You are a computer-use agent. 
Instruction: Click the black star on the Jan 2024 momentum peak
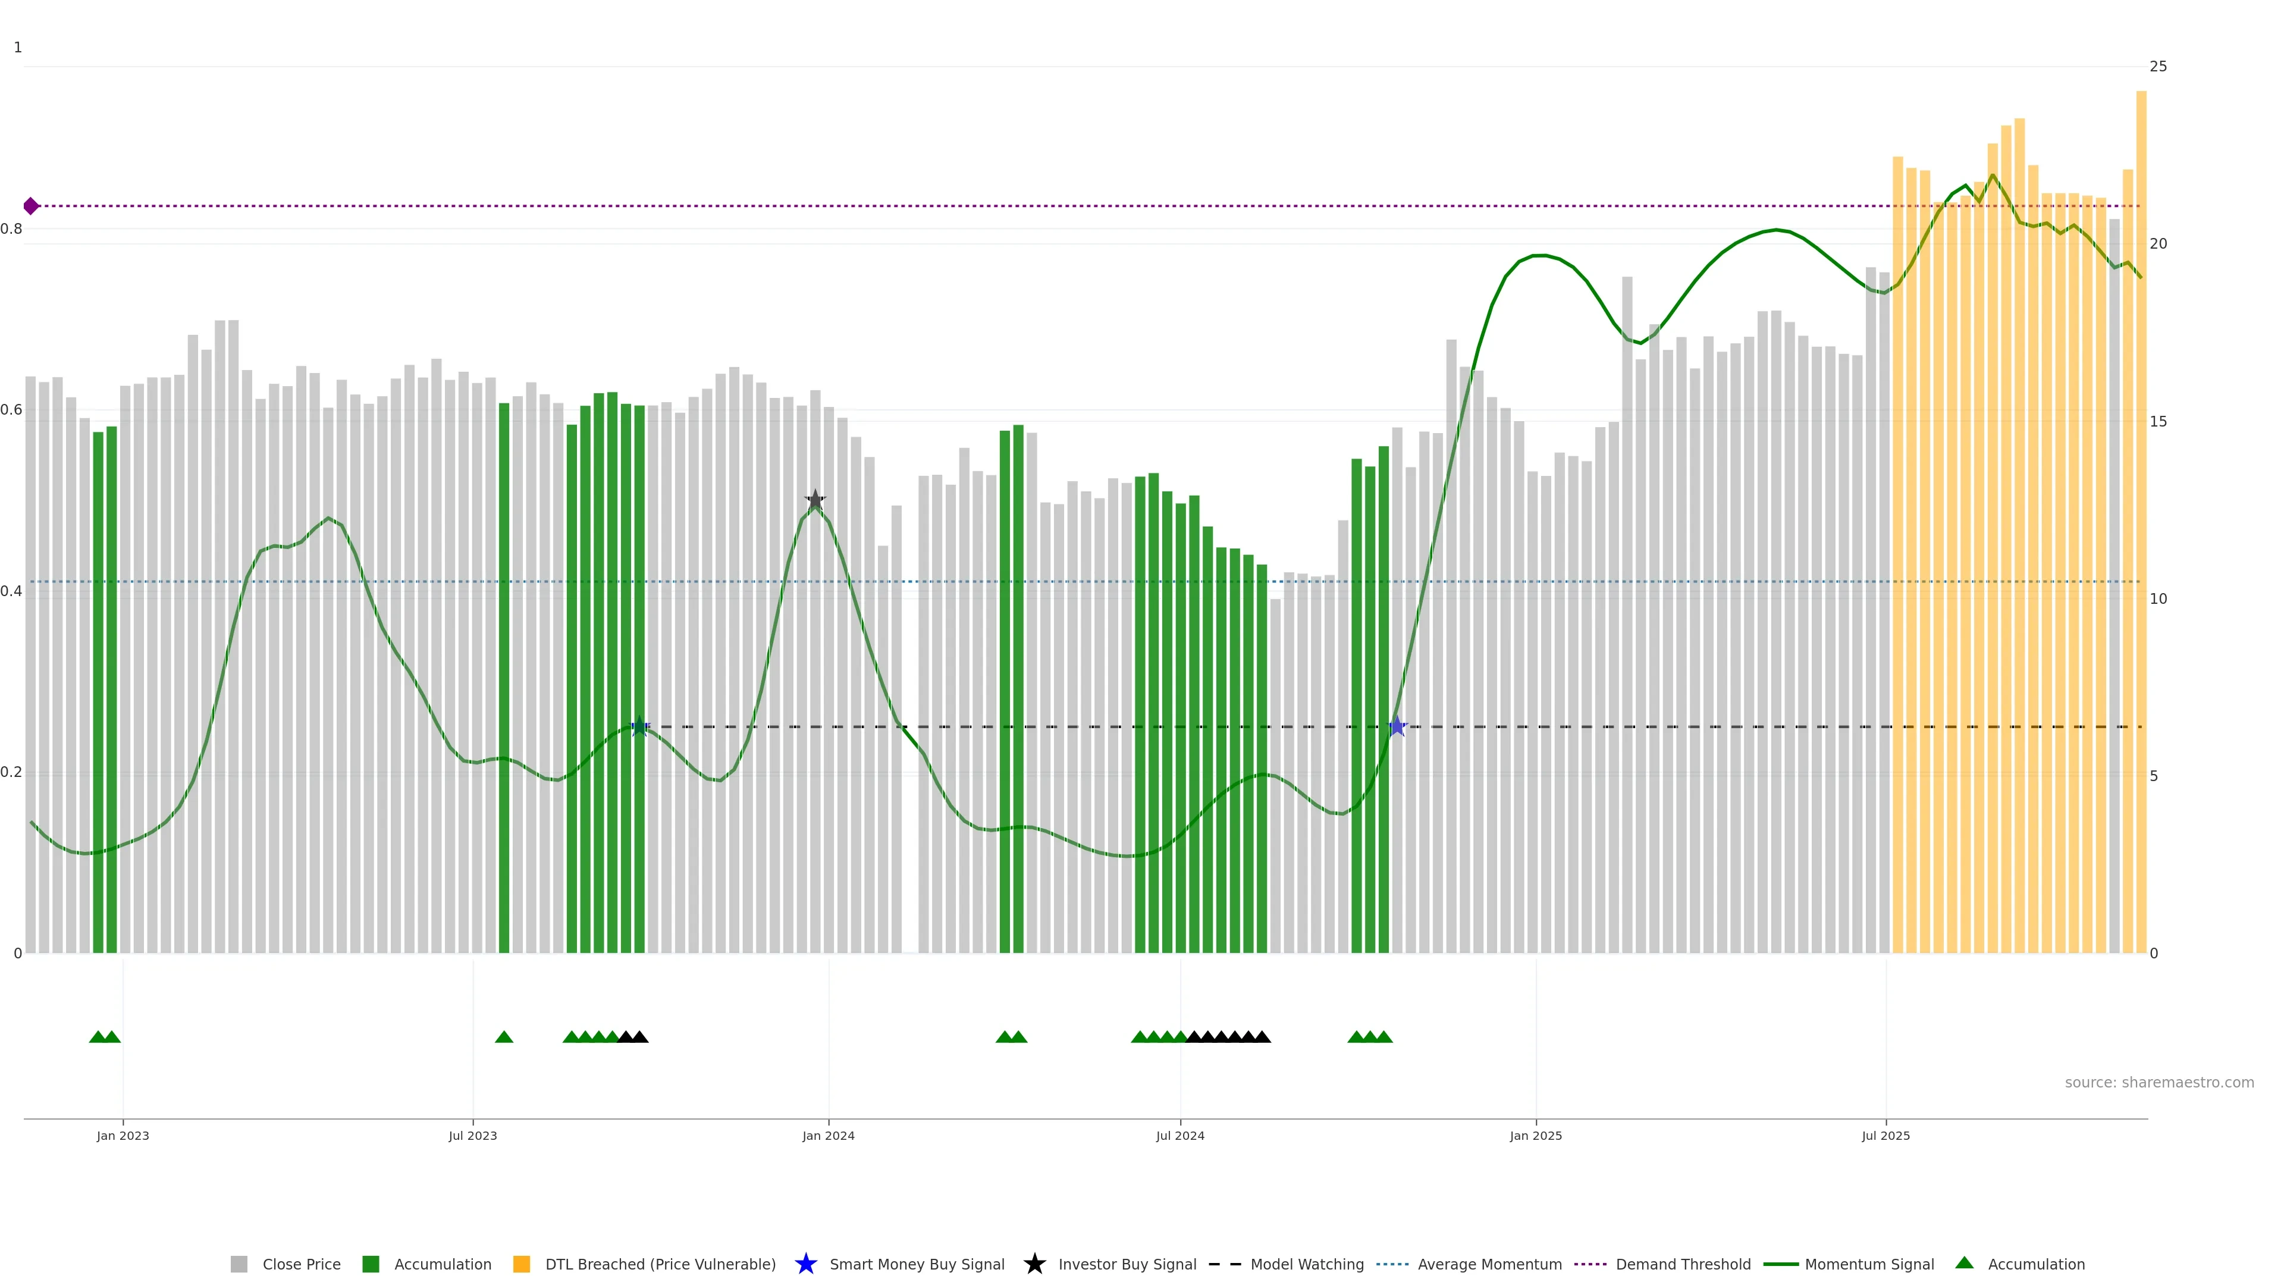point(815,499)
